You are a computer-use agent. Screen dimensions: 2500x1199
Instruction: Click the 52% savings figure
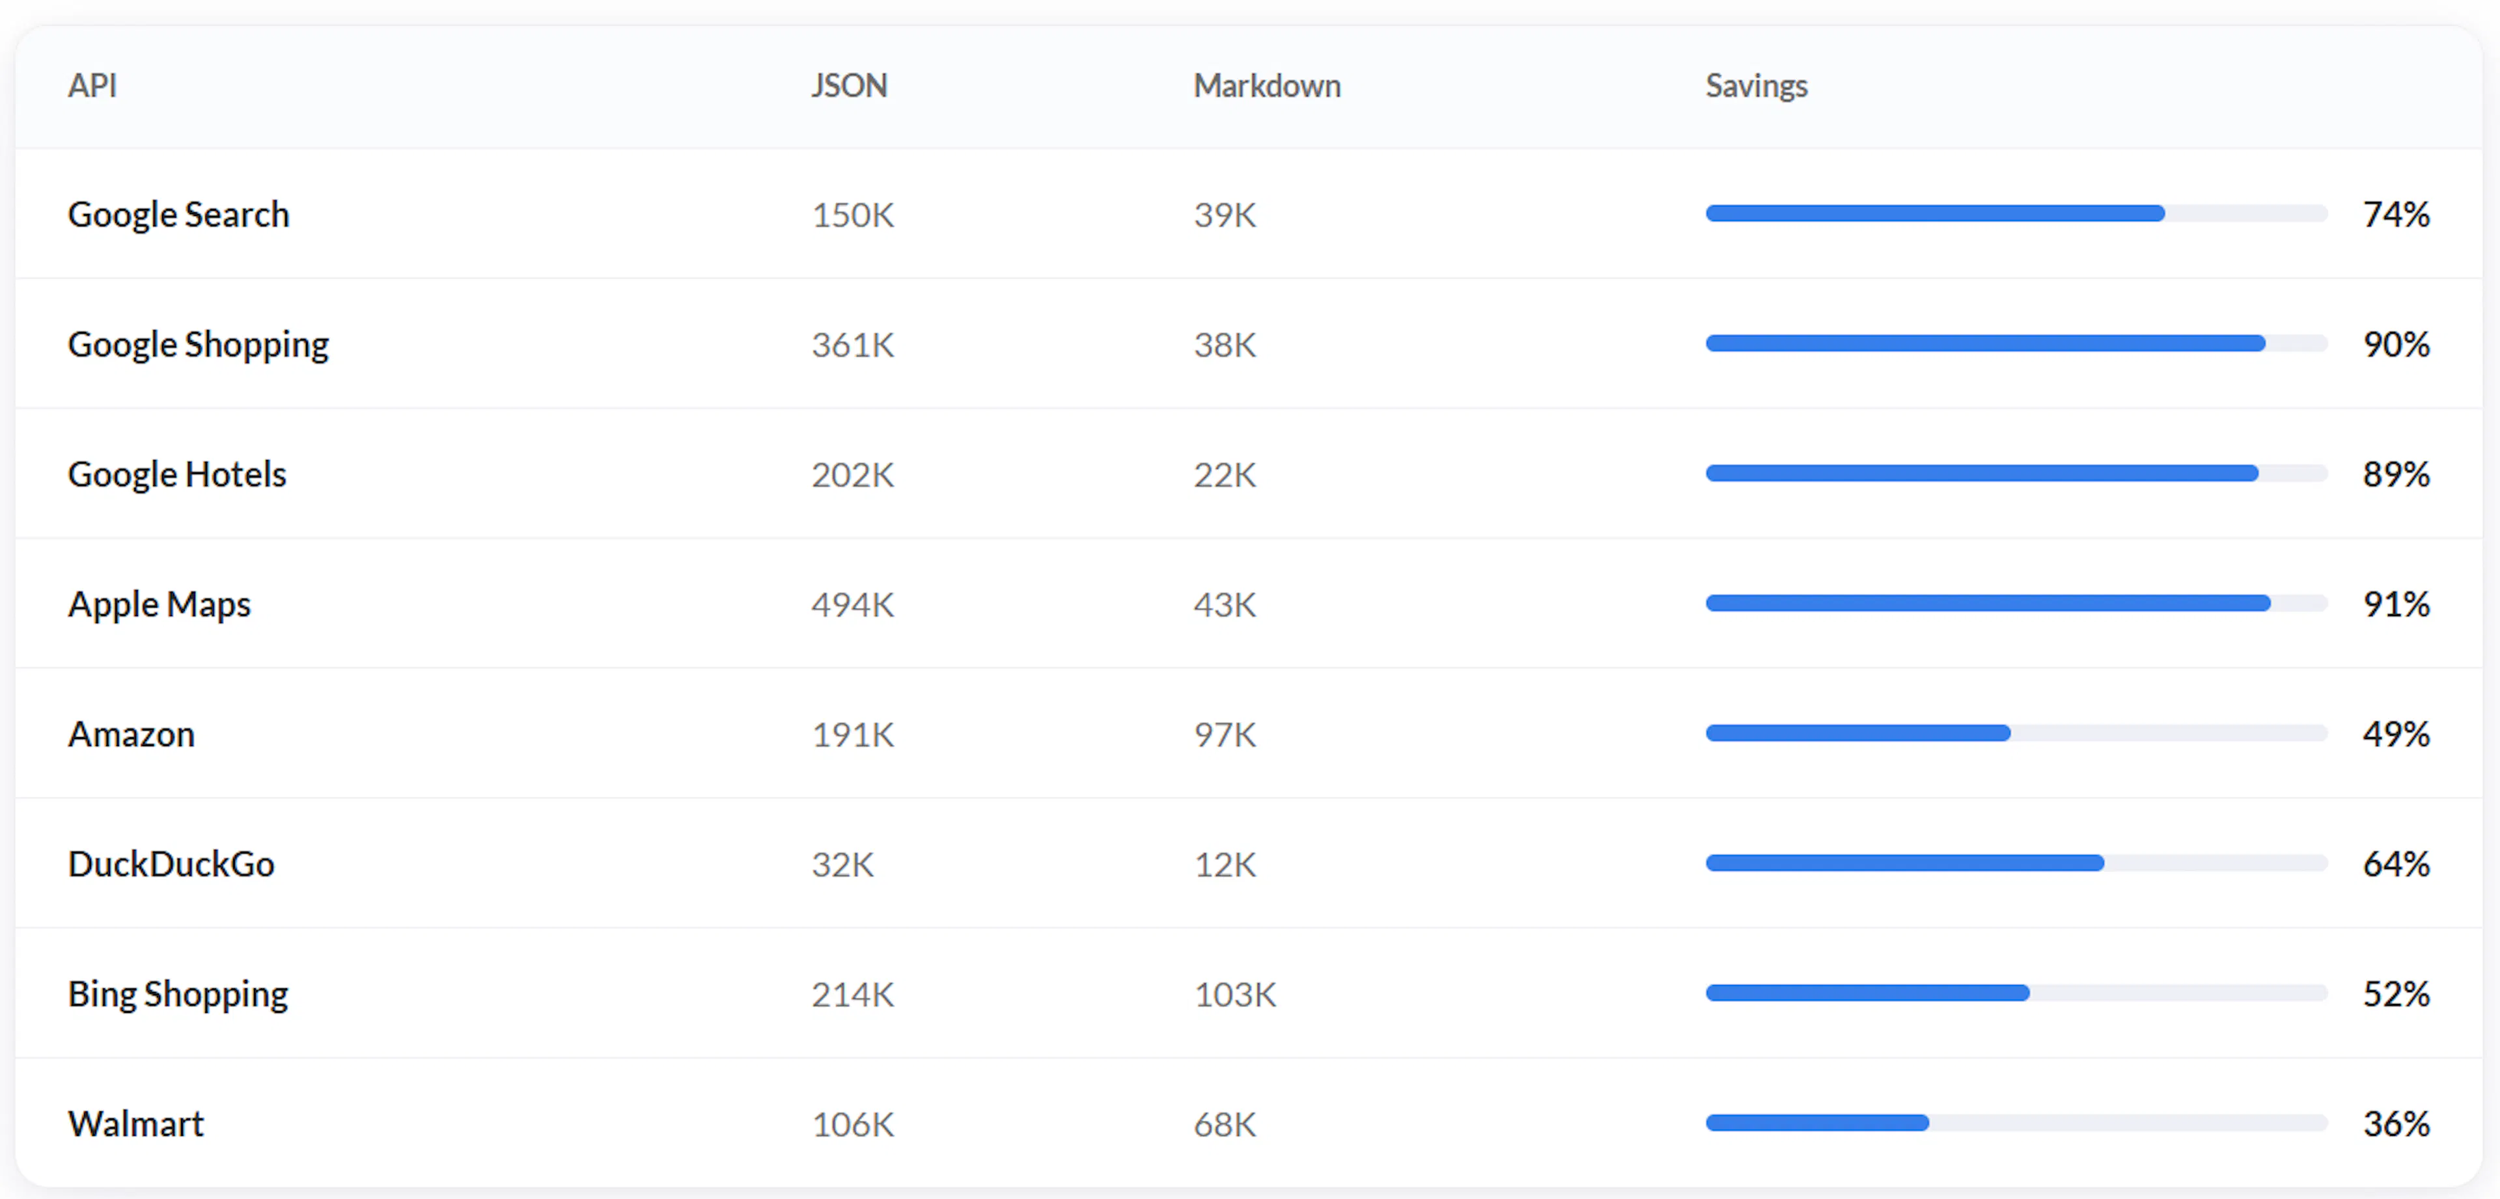click(x=2396, y=994)
